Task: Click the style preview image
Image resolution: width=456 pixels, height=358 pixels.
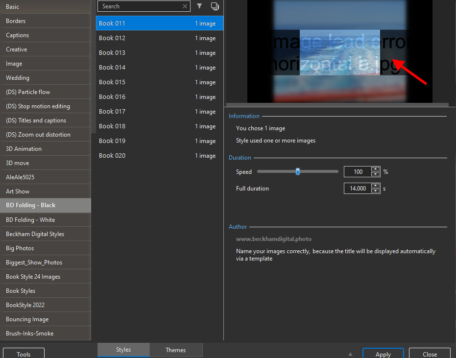Action: [x=339, y=51]
